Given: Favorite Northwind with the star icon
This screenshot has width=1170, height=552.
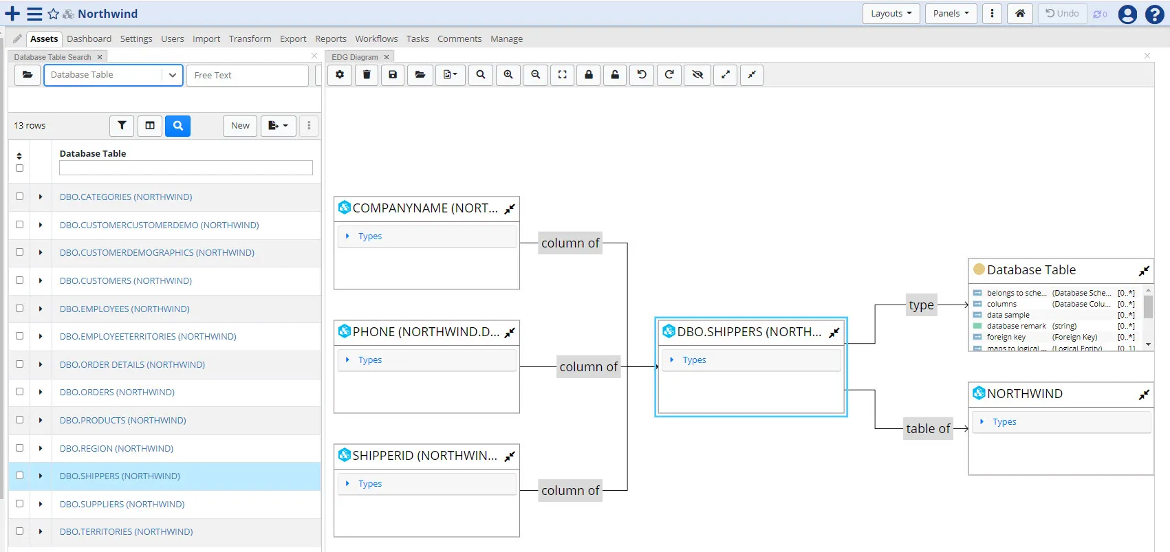Looking at the screenshot, I should coord(54,14).
